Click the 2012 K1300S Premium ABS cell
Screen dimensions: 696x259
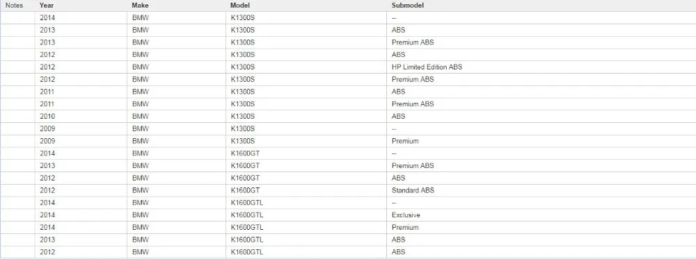point(541,80)
